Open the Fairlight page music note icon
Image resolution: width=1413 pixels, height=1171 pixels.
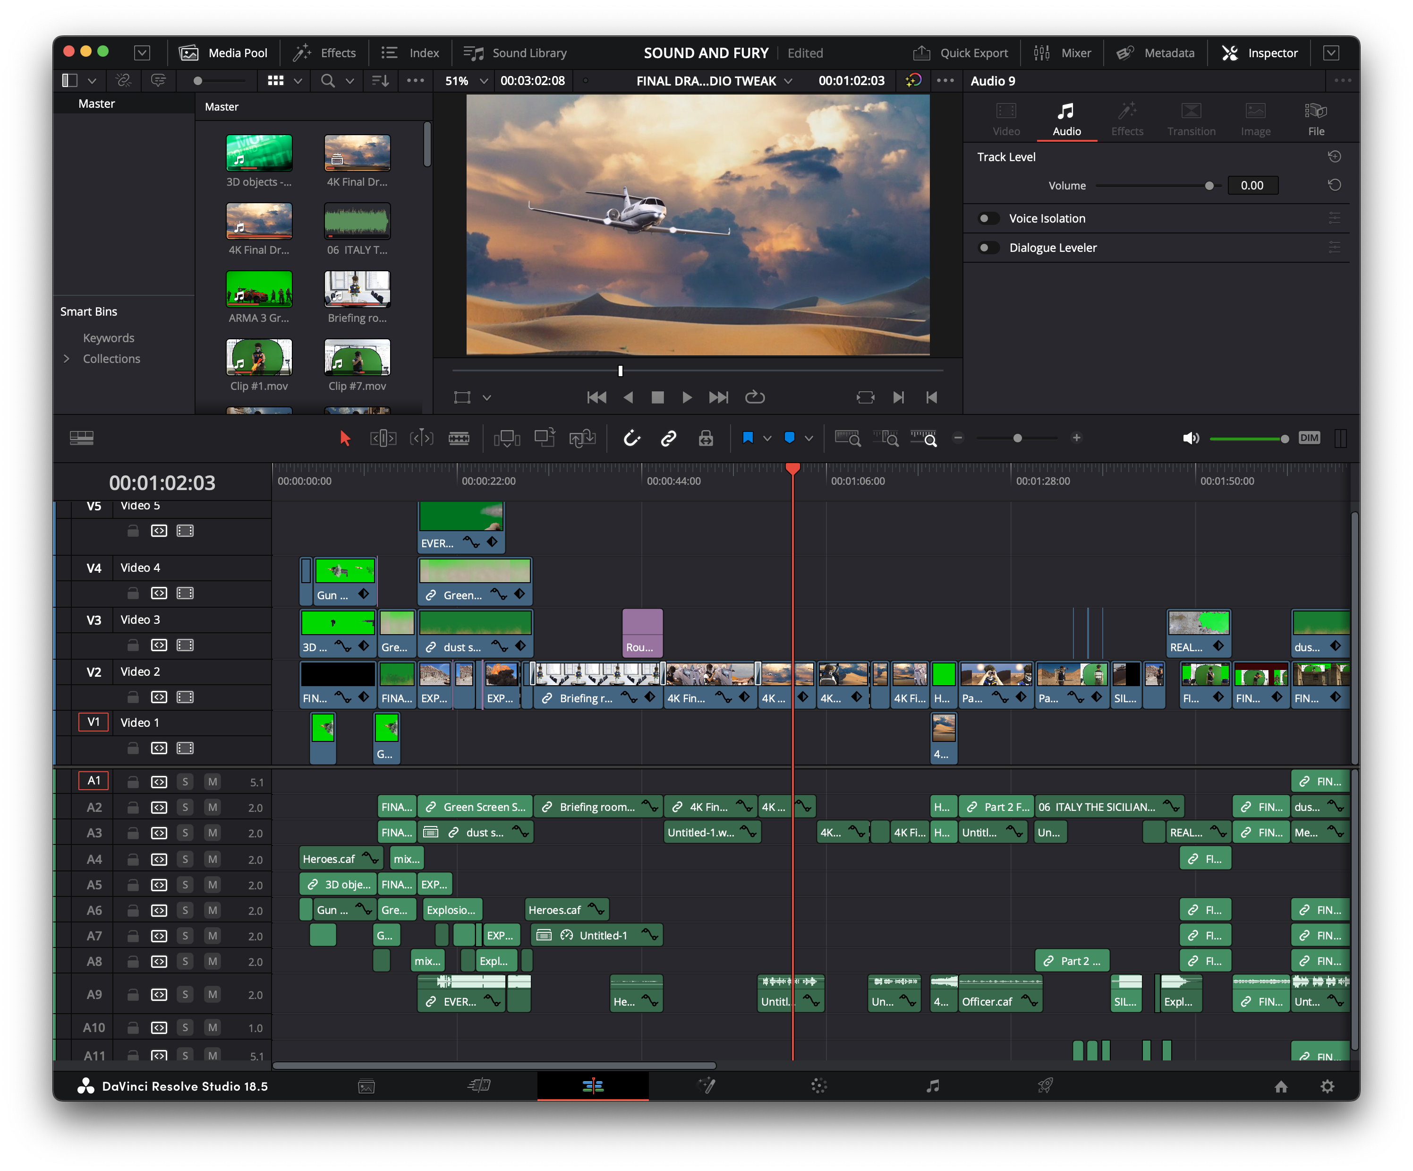click(932, 1085)
